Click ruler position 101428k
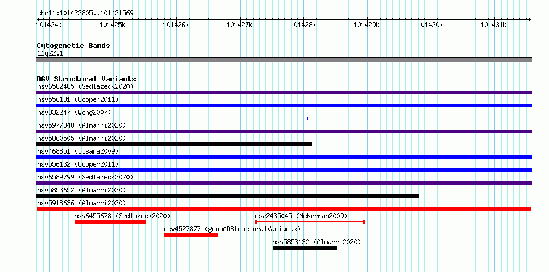The image size is (549, 272). [303, 25]
